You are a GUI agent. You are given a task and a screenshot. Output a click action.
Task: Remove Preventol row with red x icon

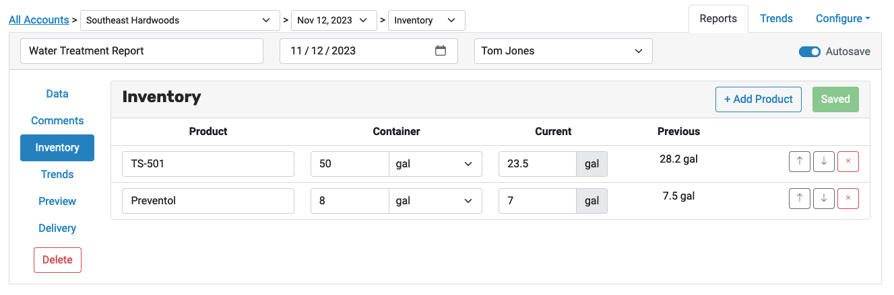click(x=848, y=198)
